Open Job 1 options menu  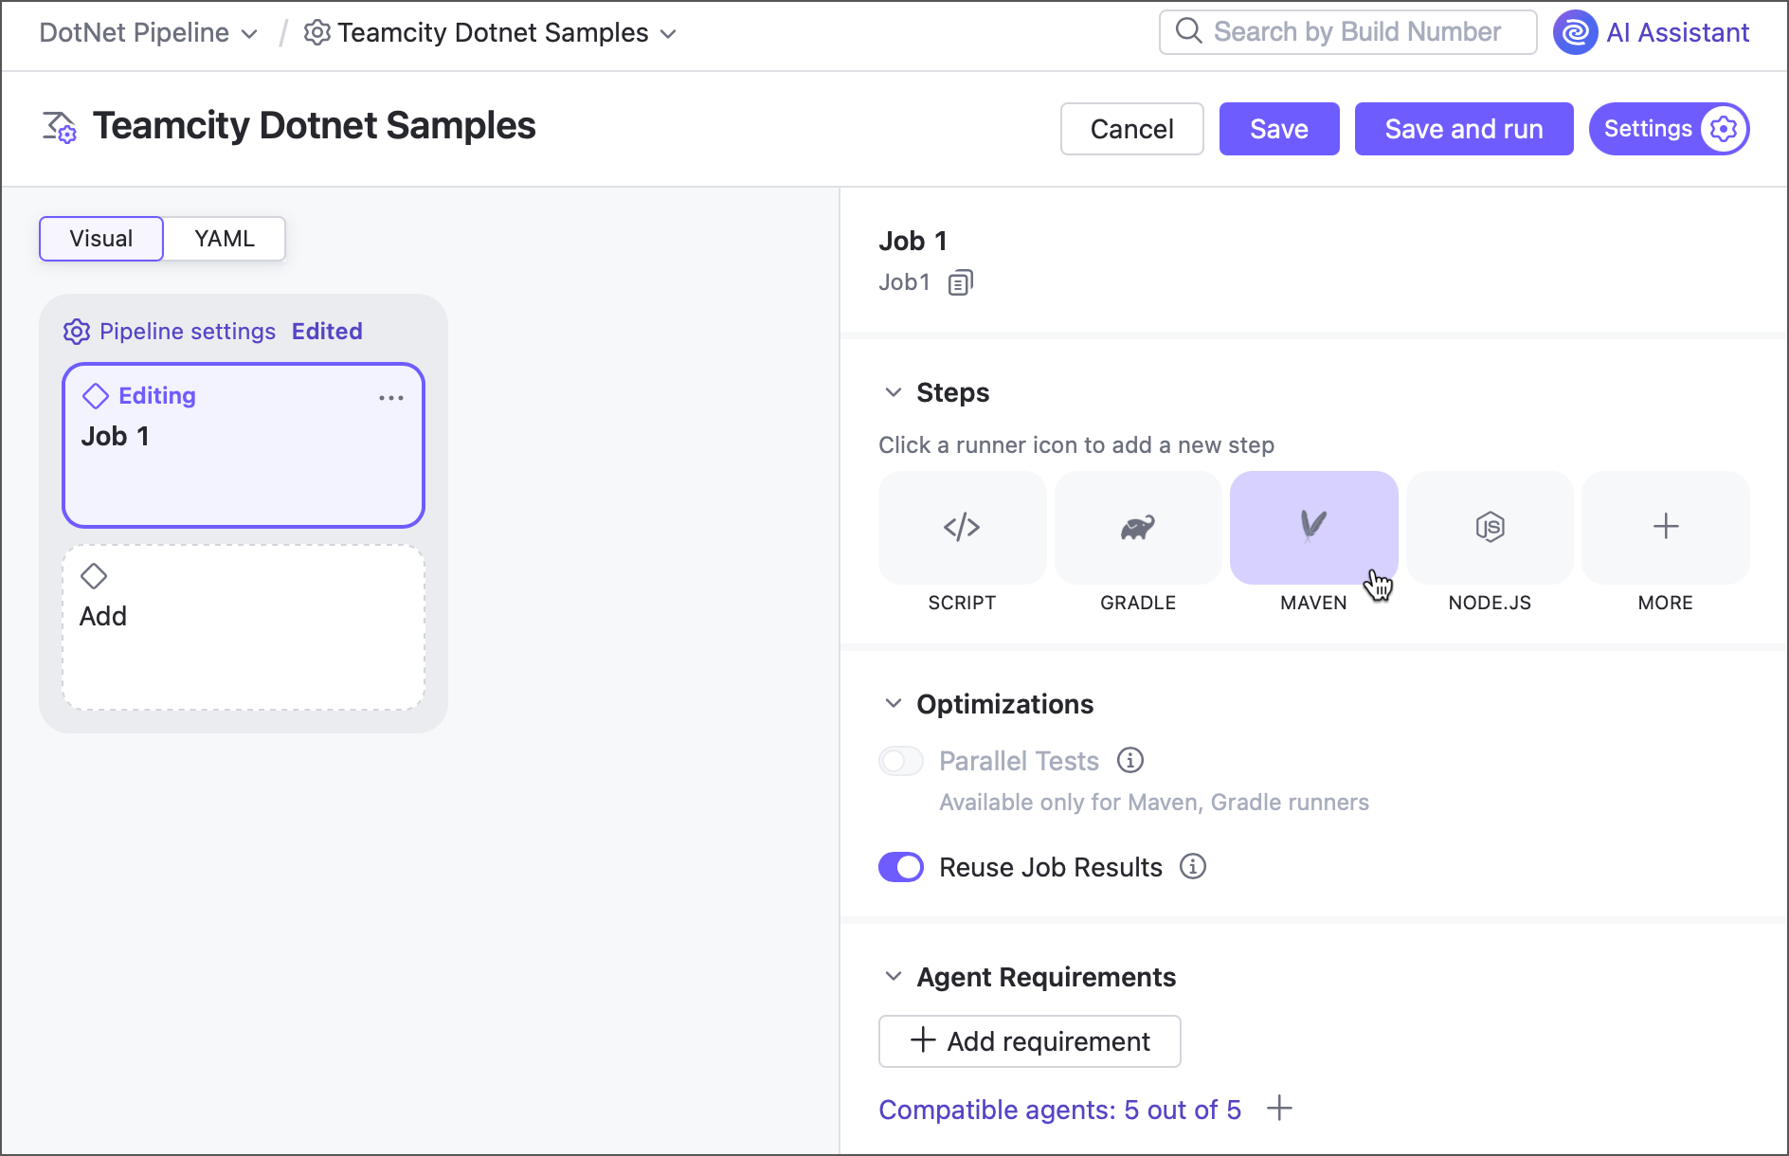point(390,397)
